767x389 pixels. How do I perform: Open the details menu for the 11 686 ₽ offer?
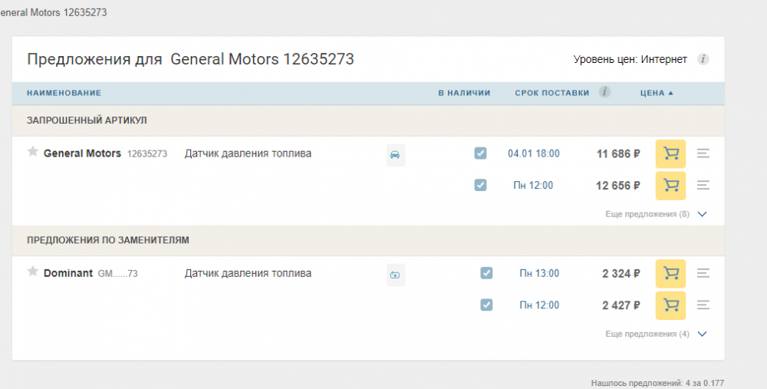pyautogui.click(x=703, y=153)
